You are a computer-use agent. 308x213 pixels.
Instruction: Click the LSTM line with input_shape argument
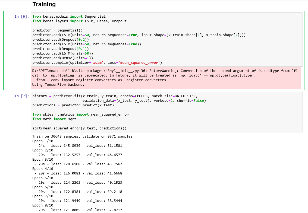139,35
